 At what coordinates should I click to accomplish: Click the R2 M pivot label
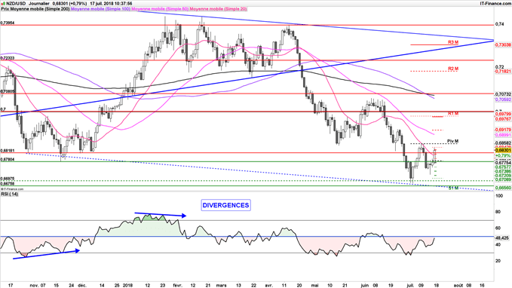coord(453,69)
